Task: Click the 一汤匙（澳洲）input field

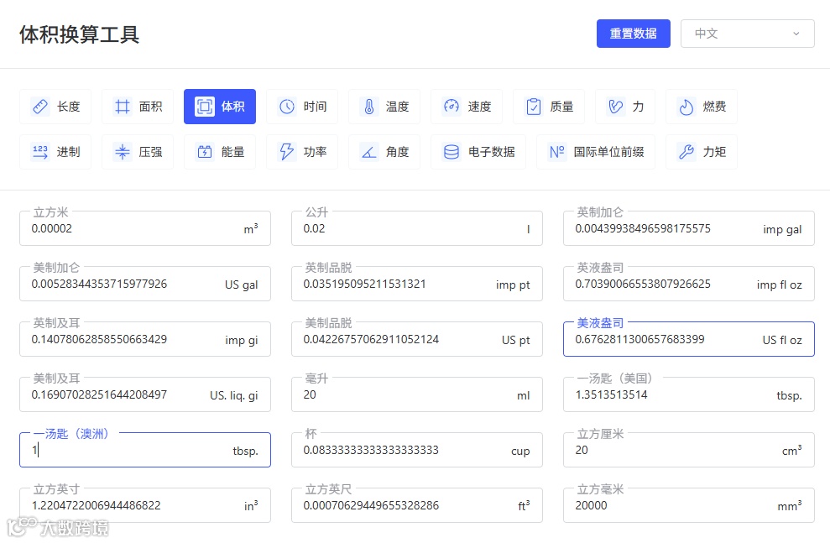Action: pyautogui.click(x=145, y=450)
